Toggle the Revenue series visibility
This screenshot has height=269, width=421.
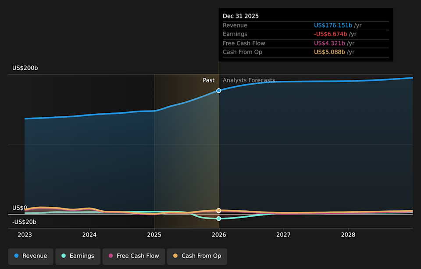click(30, 256)
